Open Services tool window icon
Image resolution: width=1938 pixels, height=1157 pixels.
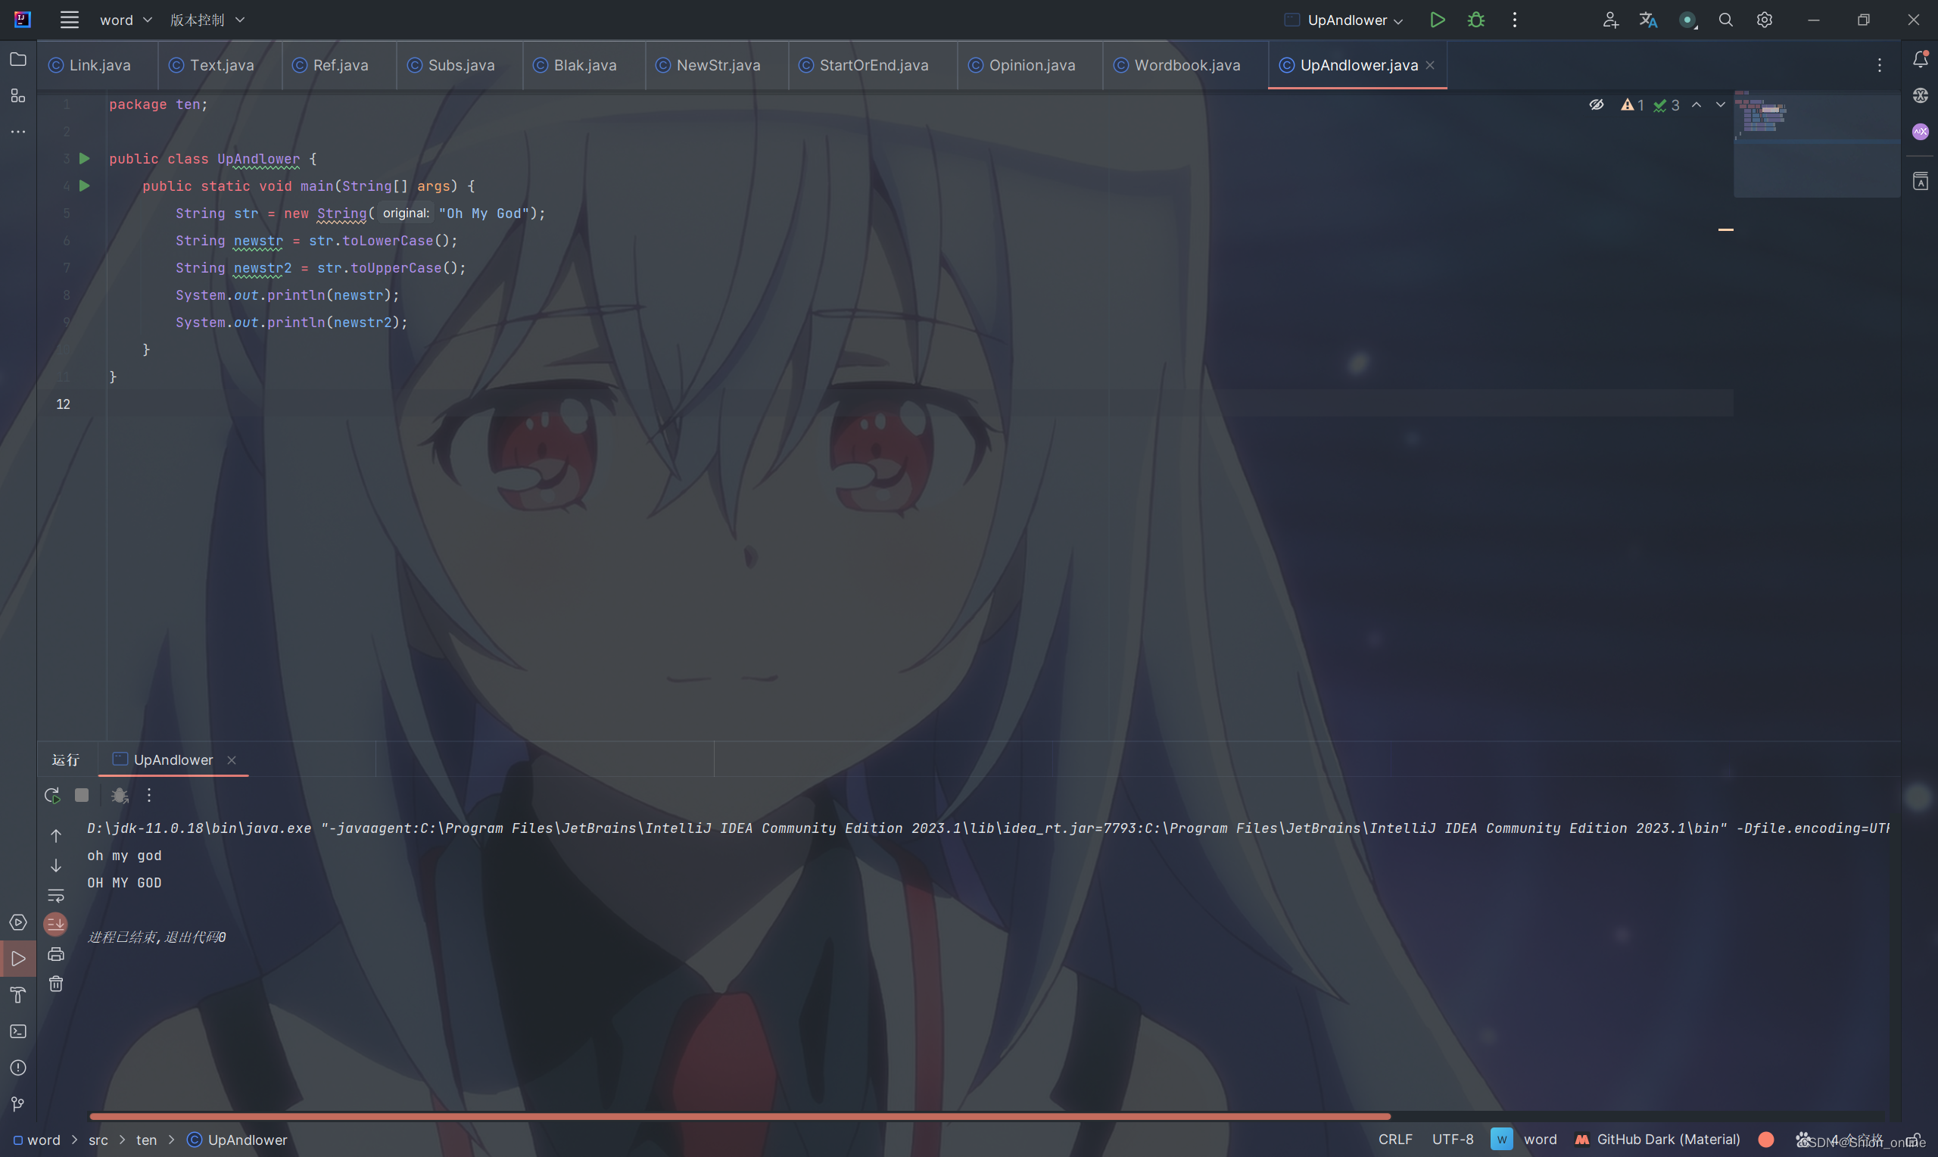tap(18, 922)
